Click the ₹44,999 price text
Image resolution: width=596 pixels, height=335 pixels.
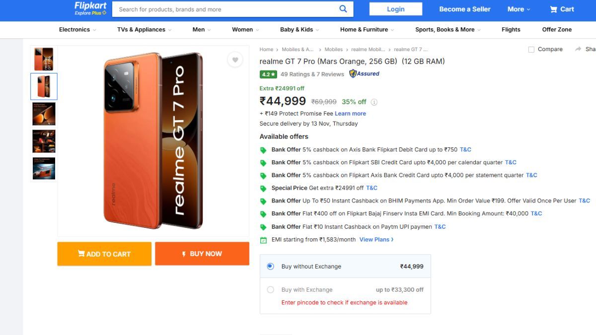click(x=283, y=101)
